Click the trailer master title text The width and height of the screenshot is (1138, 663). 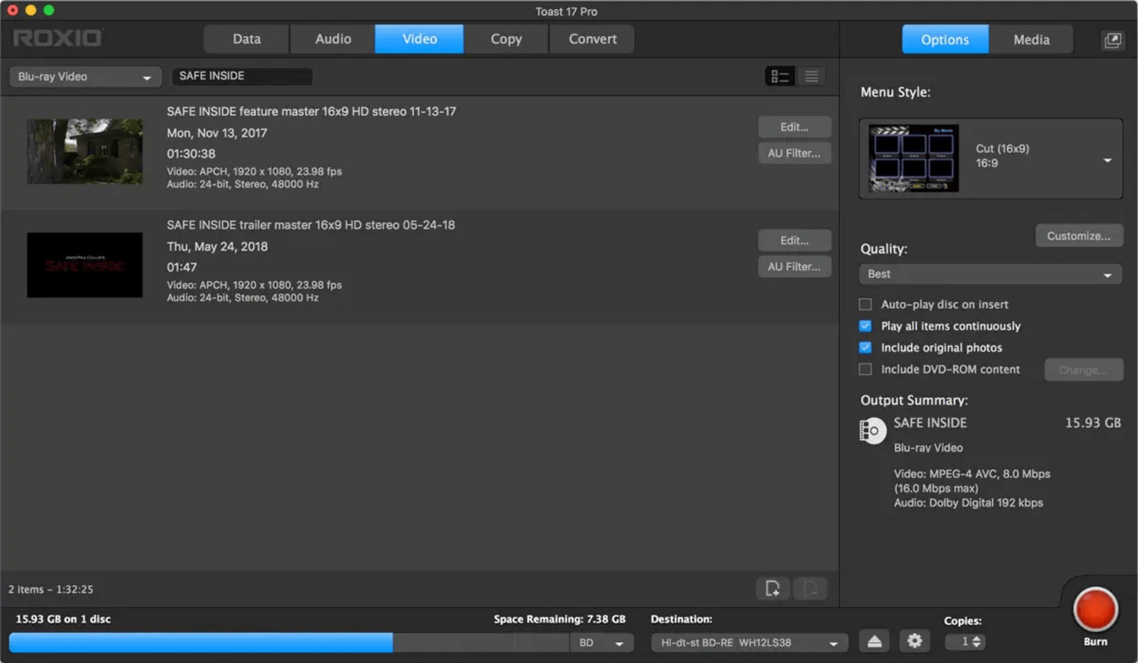coord(311,225)
